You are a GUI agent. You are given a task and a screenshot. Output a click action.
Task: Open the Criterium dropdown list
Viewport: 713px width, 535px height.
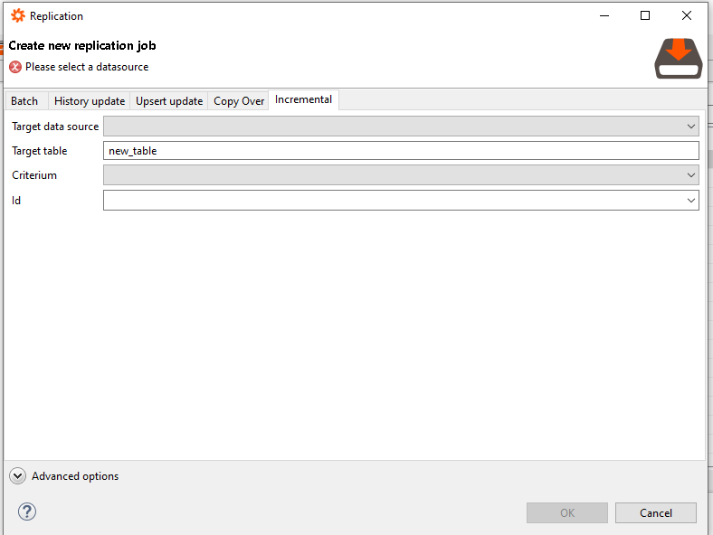click(x=401, y=175)
